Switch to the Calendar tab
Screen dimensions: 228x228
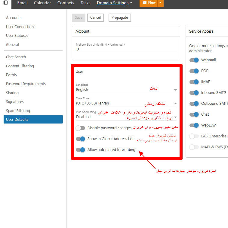click(x=42, y=3)
